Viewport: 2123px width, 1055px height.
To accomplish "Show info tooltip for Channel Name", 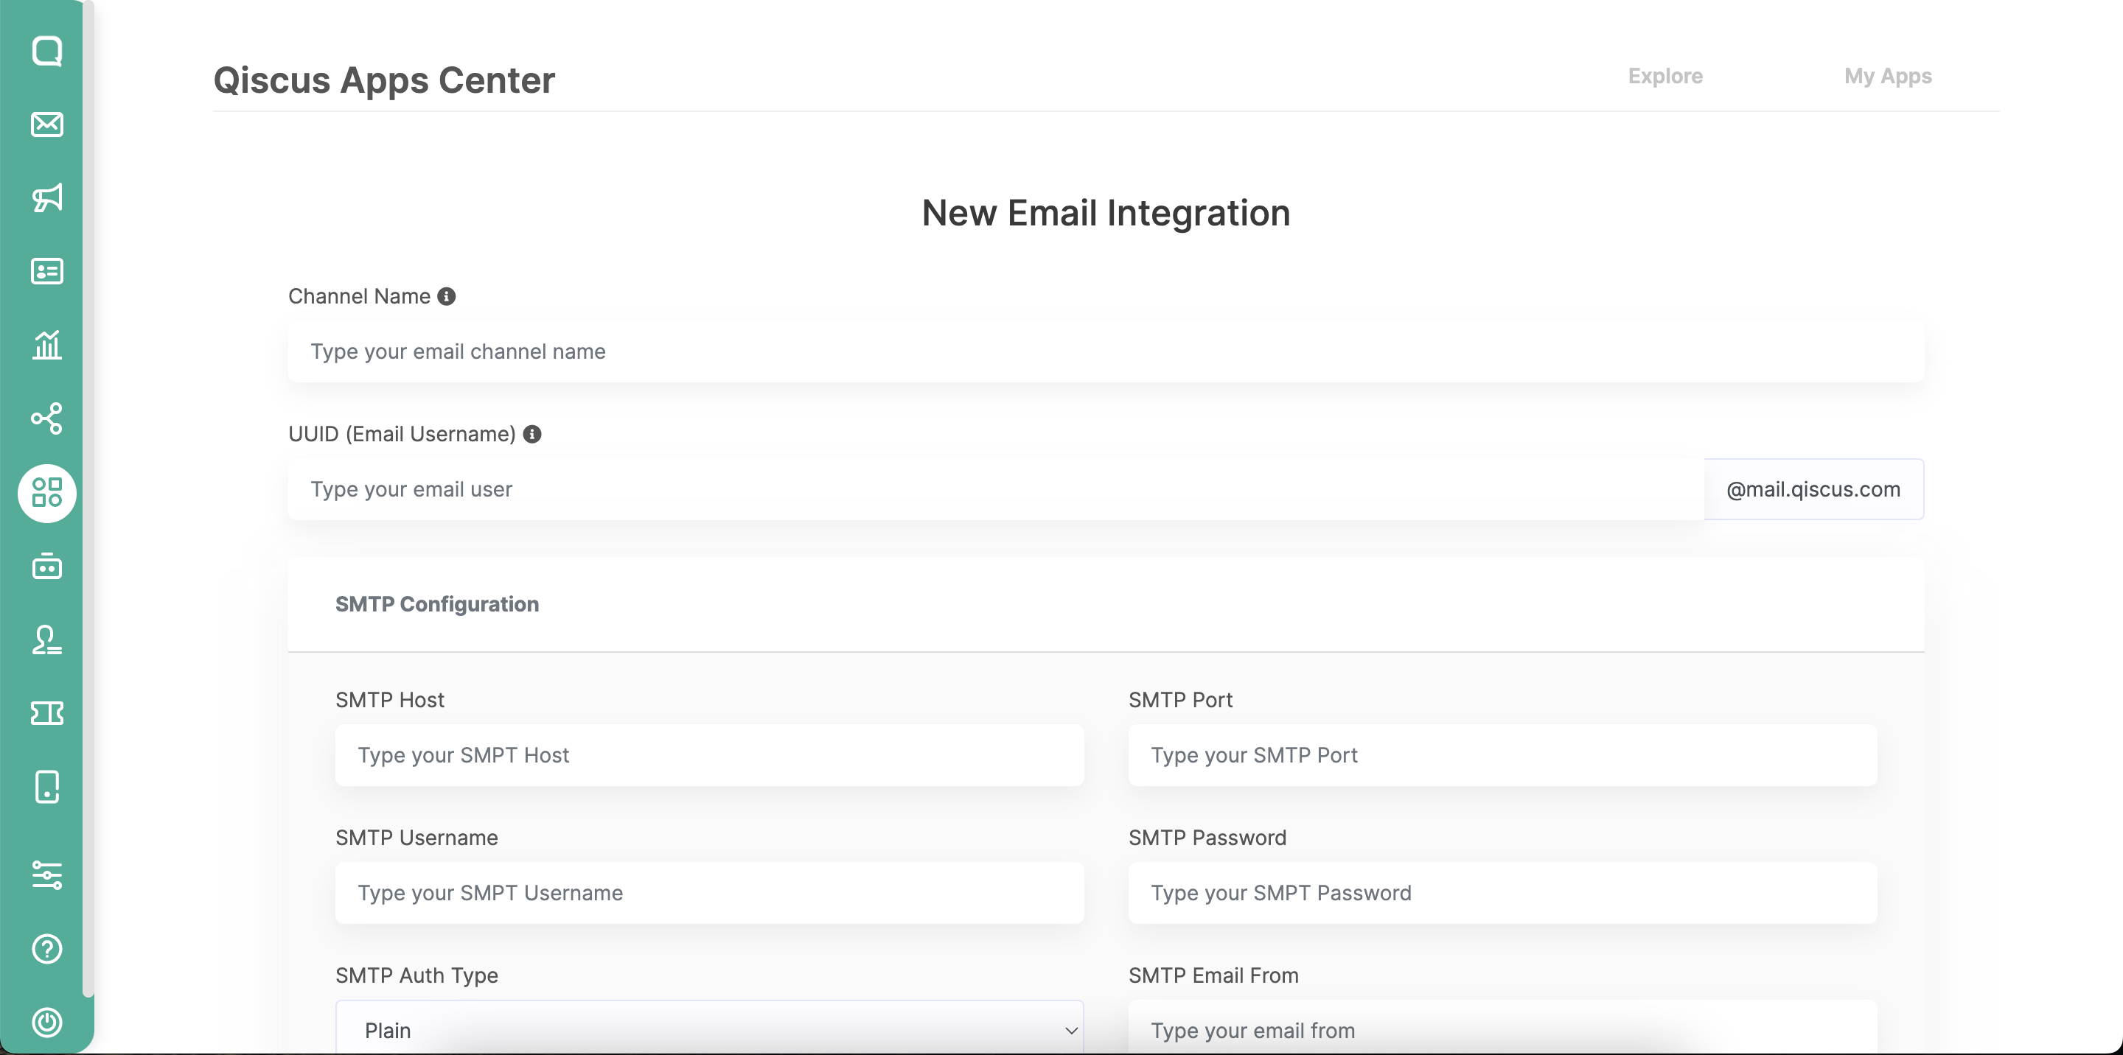I will pos(447,296).
